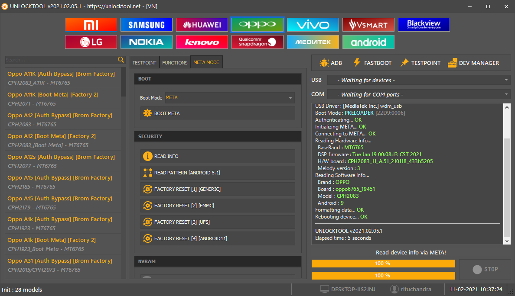
Task: Click the Init : 28 models status text
Action: pos(22,290)
